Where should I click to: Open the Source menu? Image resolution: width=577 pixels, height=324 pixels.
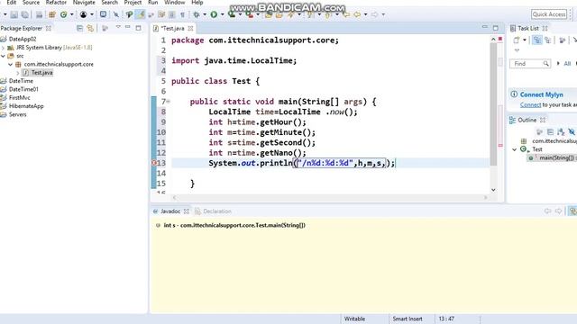point(31,3)
